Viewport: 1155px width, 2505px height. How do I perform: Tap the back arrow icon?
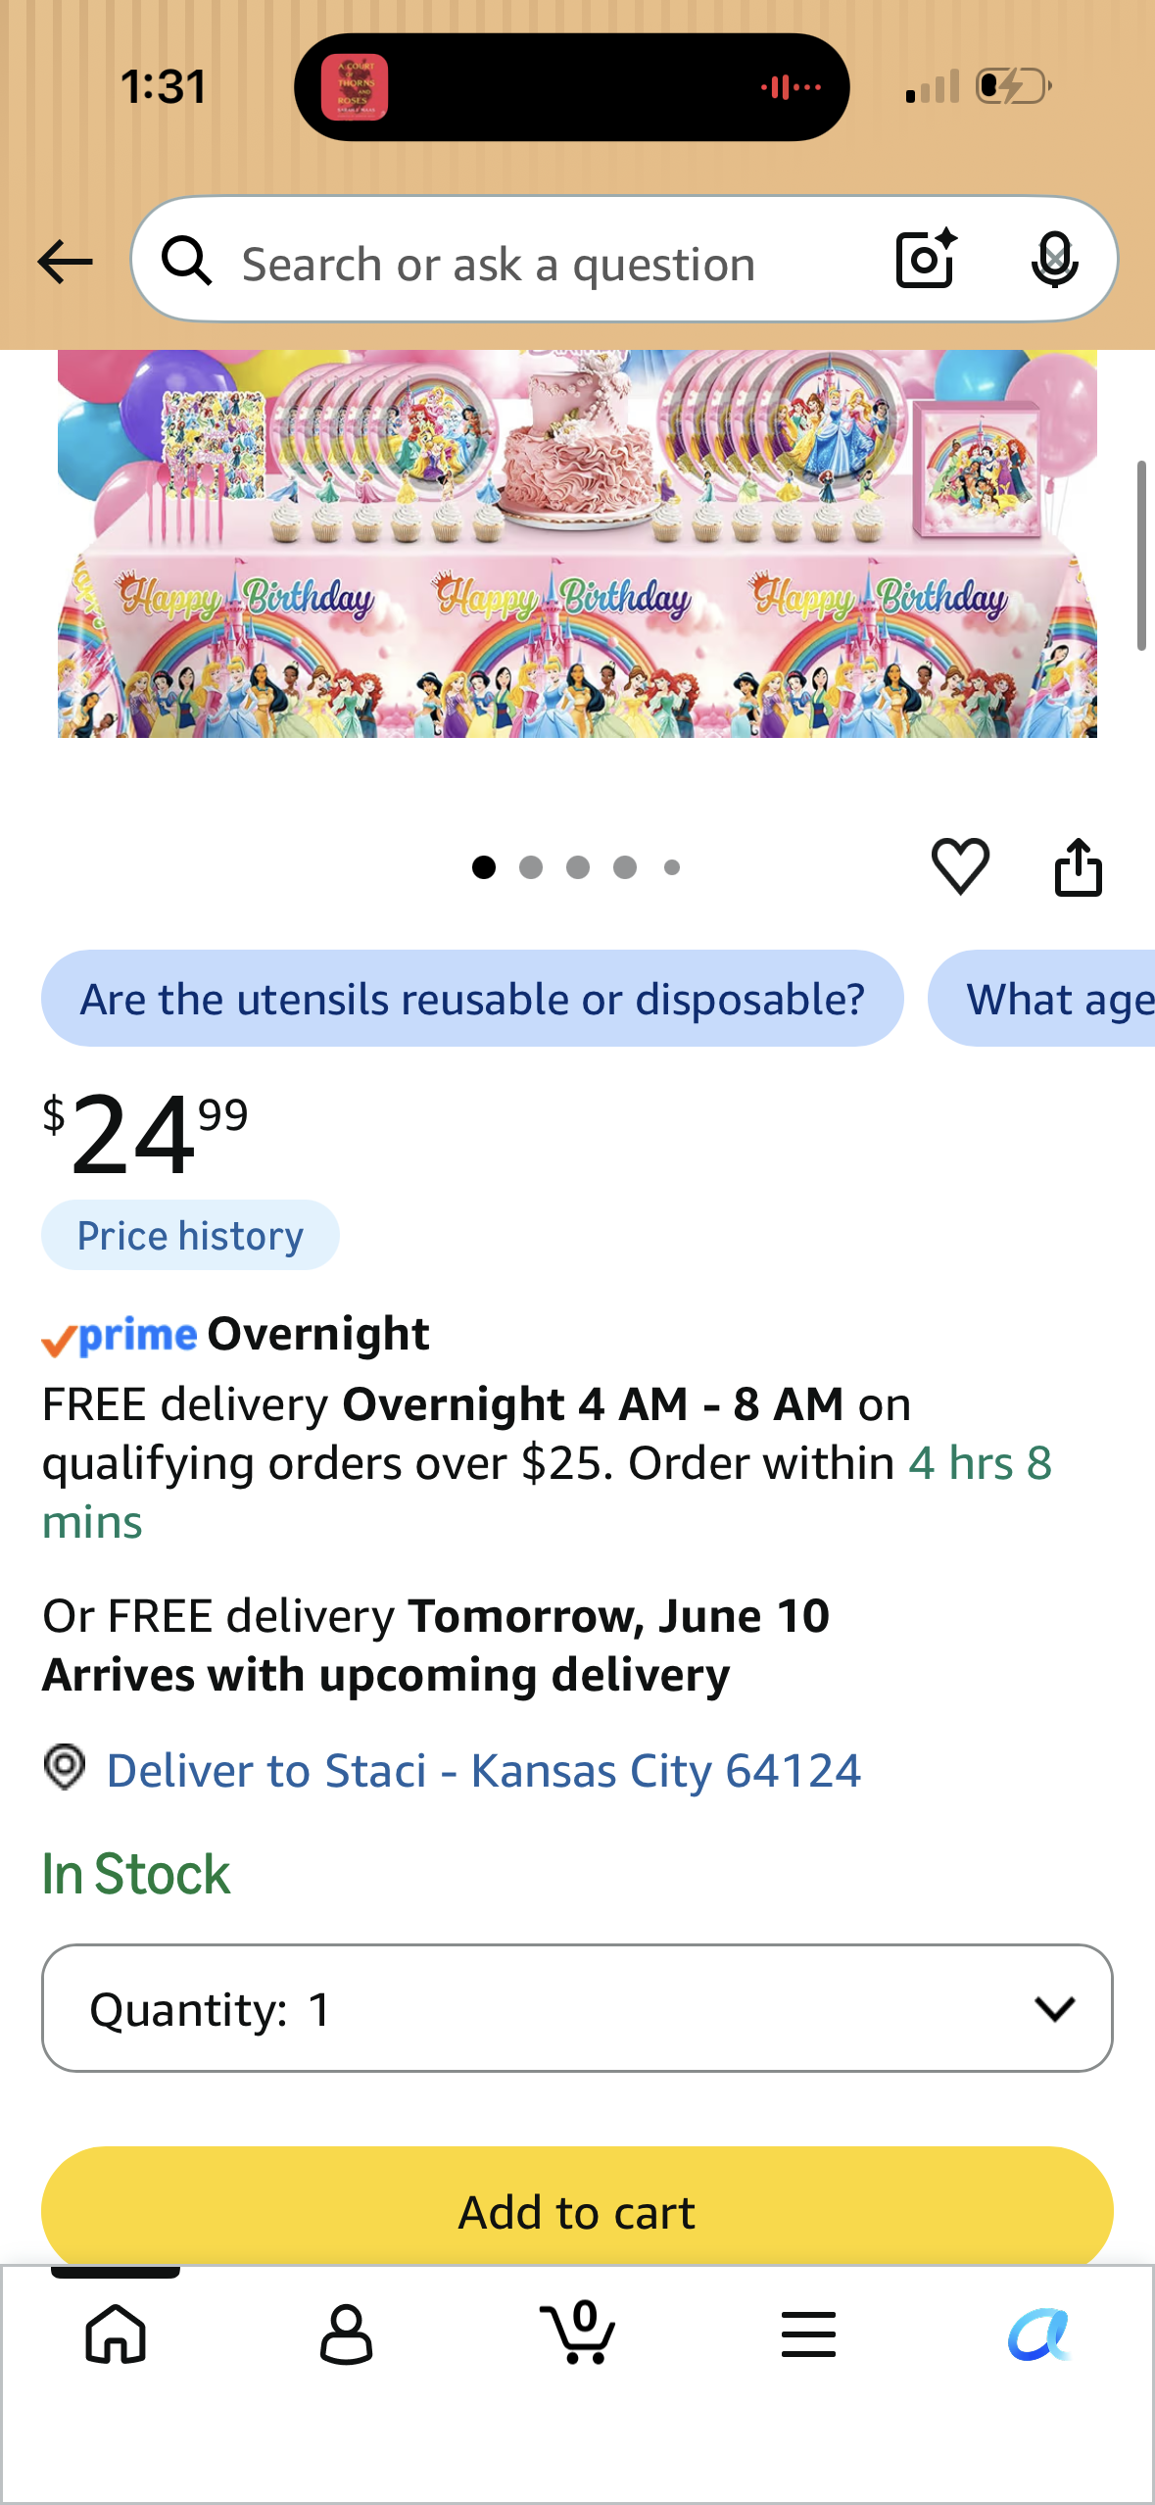65,262
